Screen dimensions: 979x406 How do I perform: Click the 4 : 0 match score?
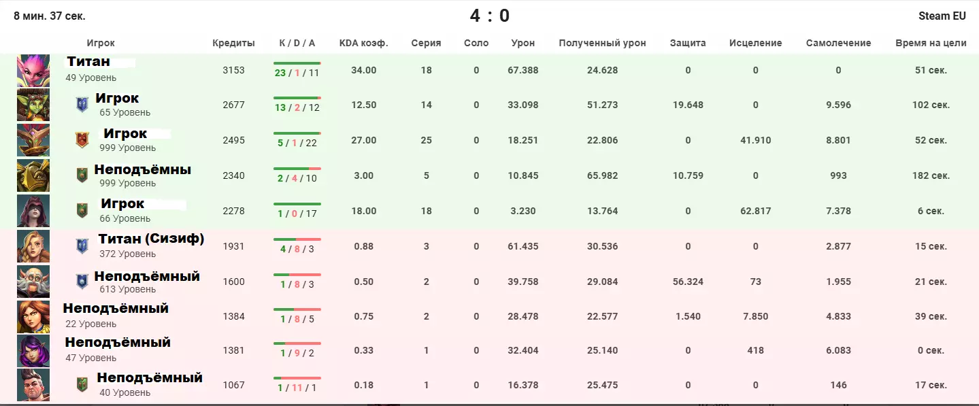point(489,16)
